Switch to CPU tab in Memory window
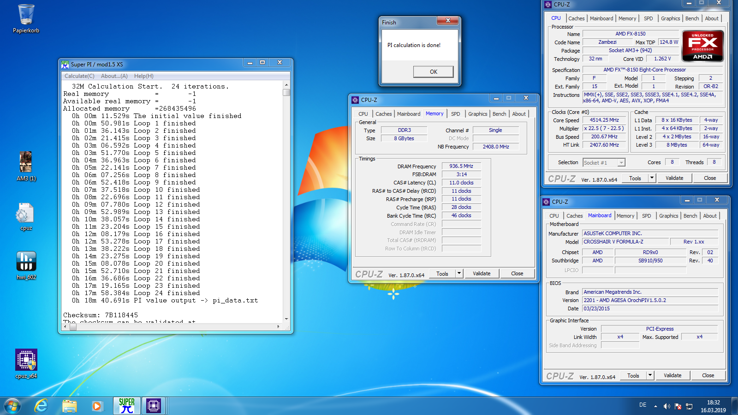This screenshot has width=738, height=415. (x=363, y=114)
